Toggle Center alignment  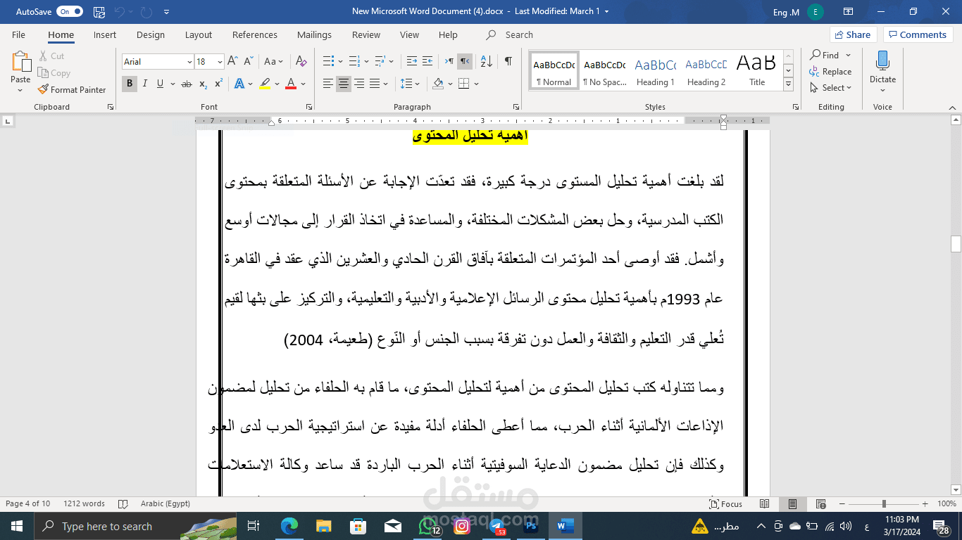tap(344, 84)
